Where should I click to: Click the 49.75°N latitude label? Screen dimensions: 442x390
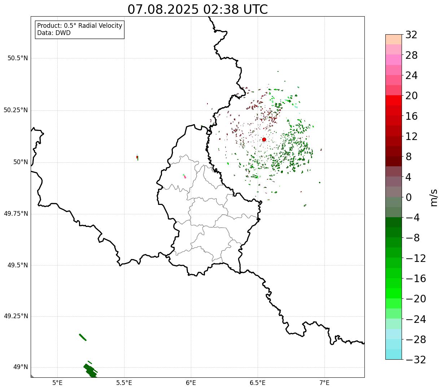pos(16,214)
